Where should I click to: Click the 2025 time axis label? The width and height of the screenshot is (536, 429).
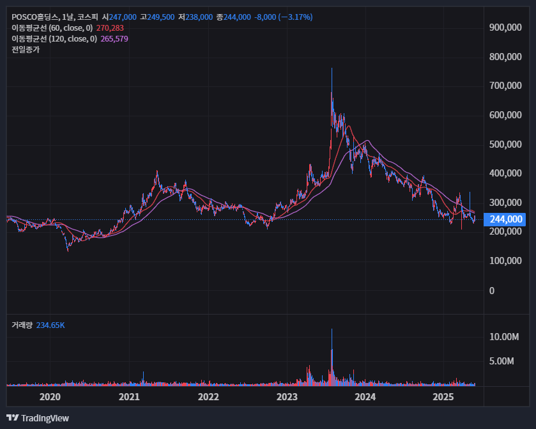pos(443,397)
